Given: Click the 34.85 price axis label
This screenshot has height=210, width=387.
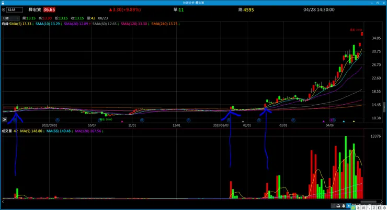Looking at the screenshot, I should point(376,38).
